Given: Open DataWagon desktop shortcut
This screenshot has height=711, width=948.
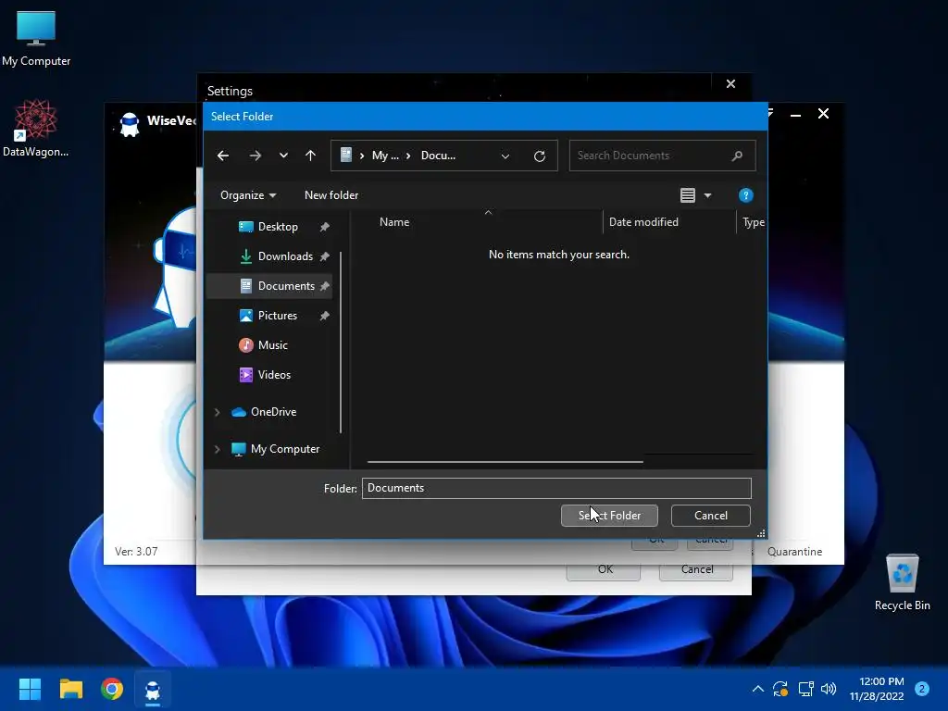Looking at the screenshot, I should point(36,128).
